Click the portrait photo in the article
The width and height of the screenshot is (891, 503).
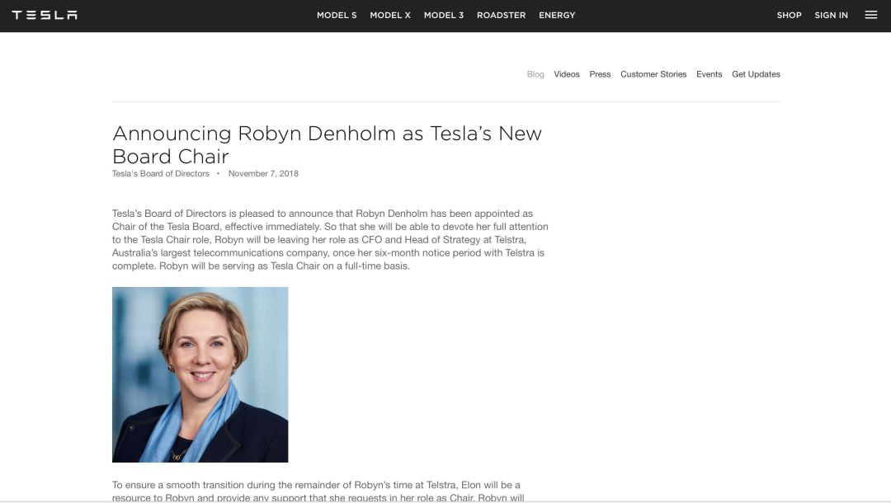click(200, 374)
